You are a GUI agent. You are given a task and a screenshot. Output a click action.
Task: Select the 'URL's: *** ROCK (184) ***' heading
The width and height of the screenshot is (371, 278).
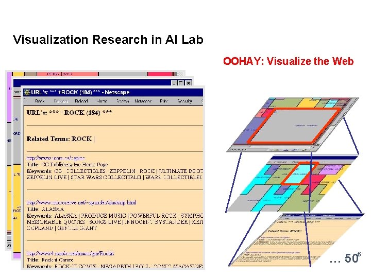point(69,113)
